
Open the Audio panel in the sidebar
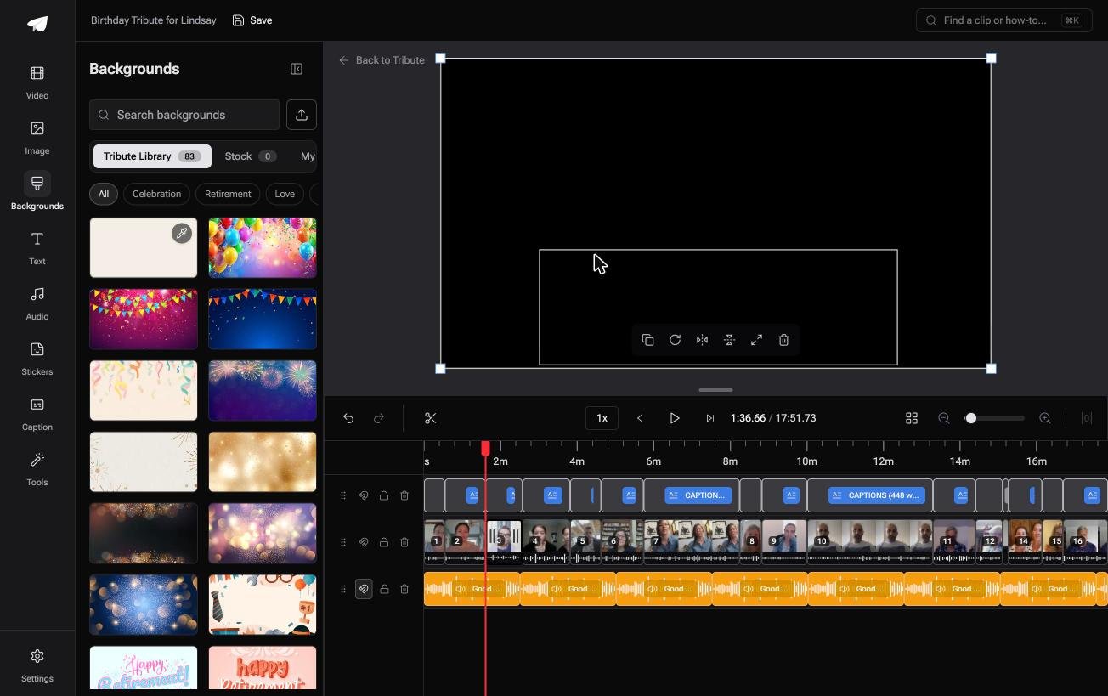[x=37, y=303]
